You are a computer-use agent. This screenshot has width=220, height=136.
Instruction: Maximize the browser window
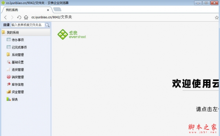[206, 3]
